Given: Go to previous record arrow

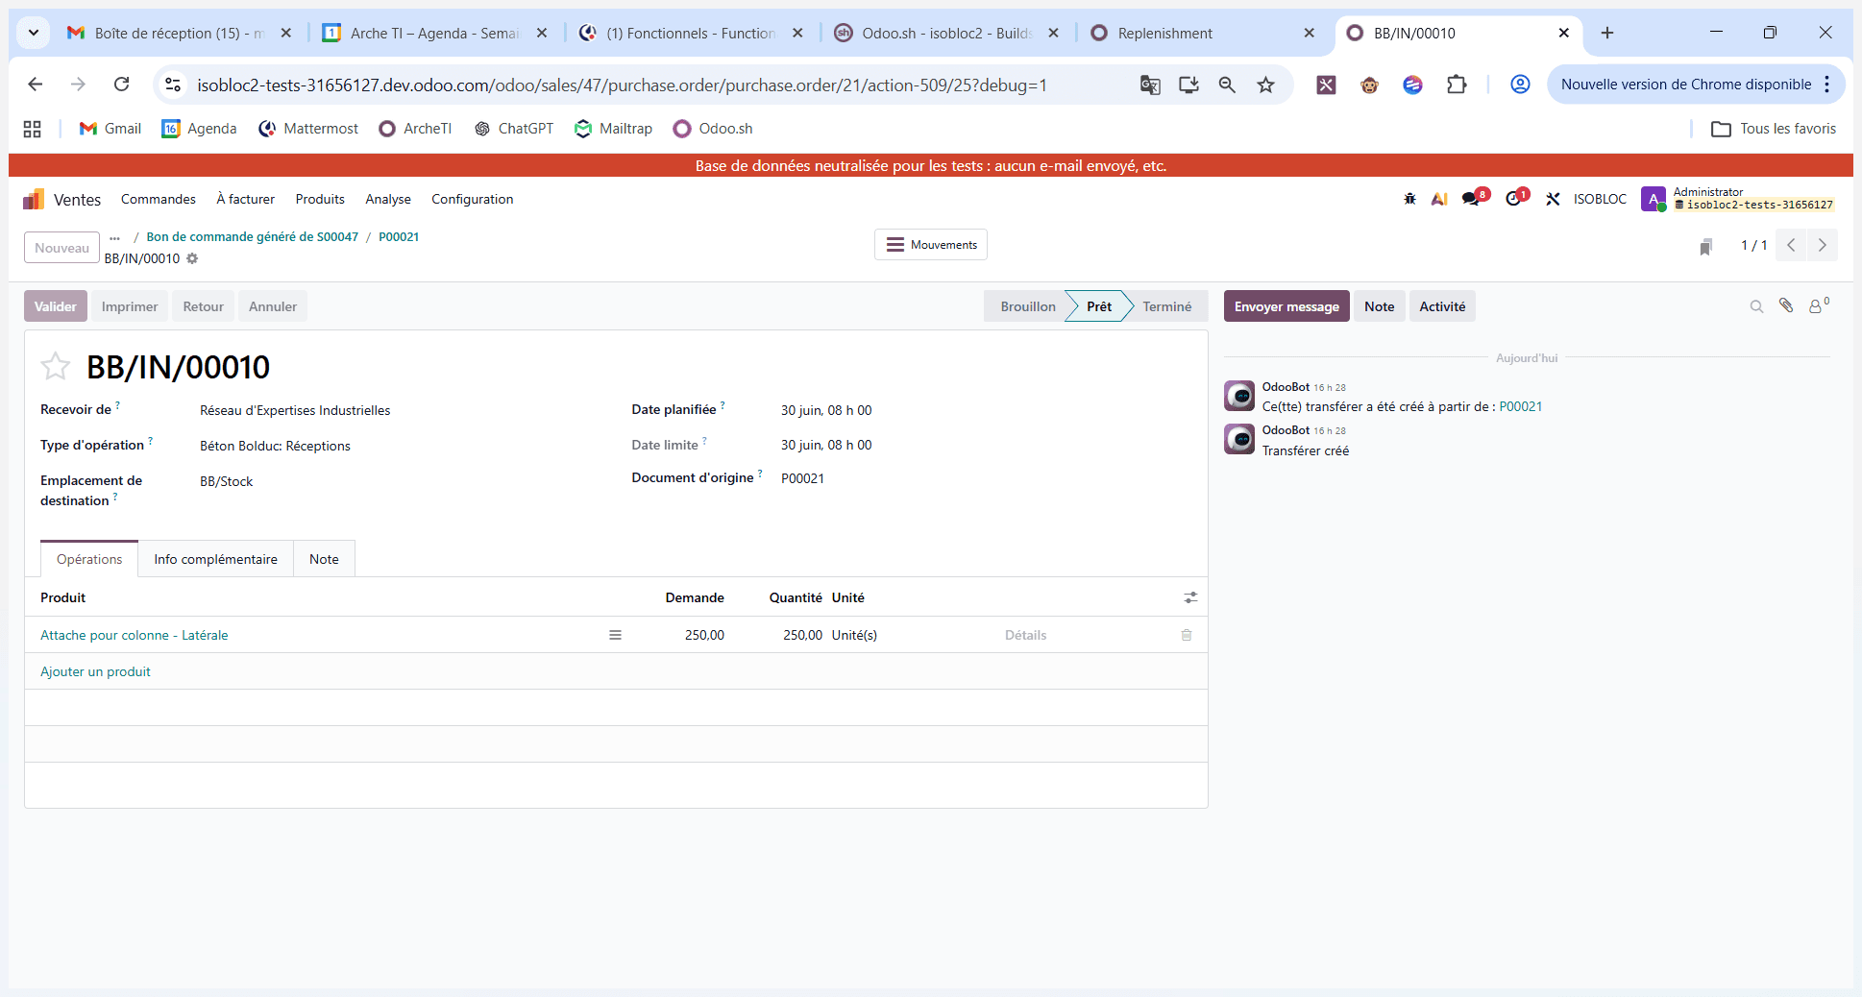Looking at the screenshot, I should (x=1792, y=245).
